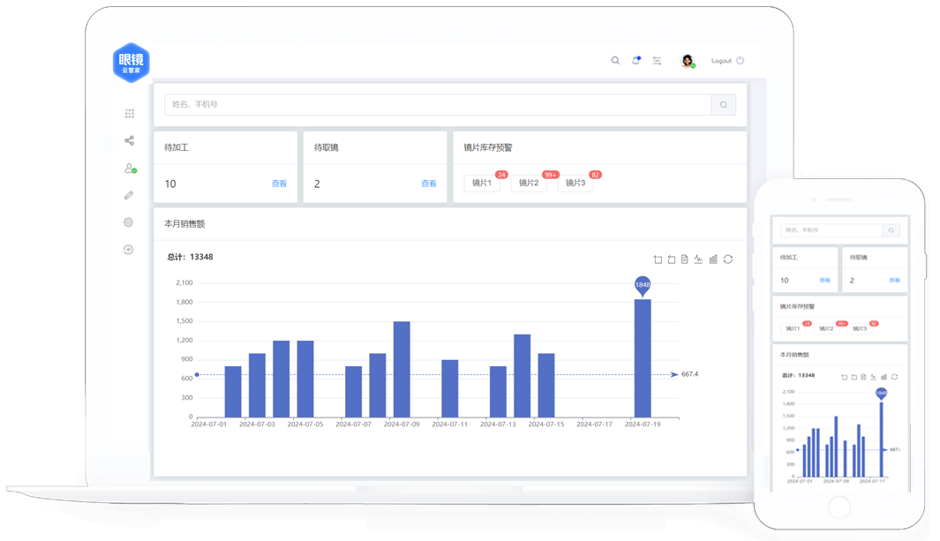Open the grid apps menu in sidebar
The height and width of the screenshot is (541, 940).
[x=129, y=114]
